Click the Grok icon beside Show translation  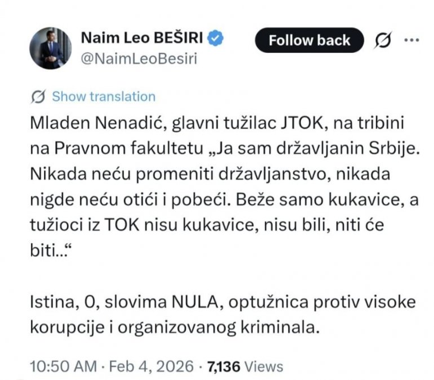[x=39, y=96]
